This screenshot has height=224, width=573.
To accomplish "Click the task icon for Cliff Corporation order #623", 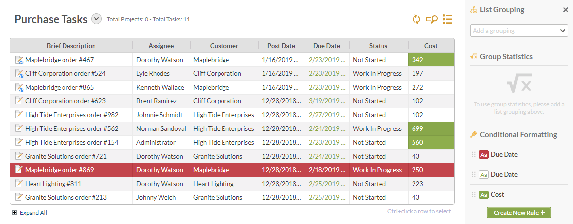I will [x=19, y=101].
